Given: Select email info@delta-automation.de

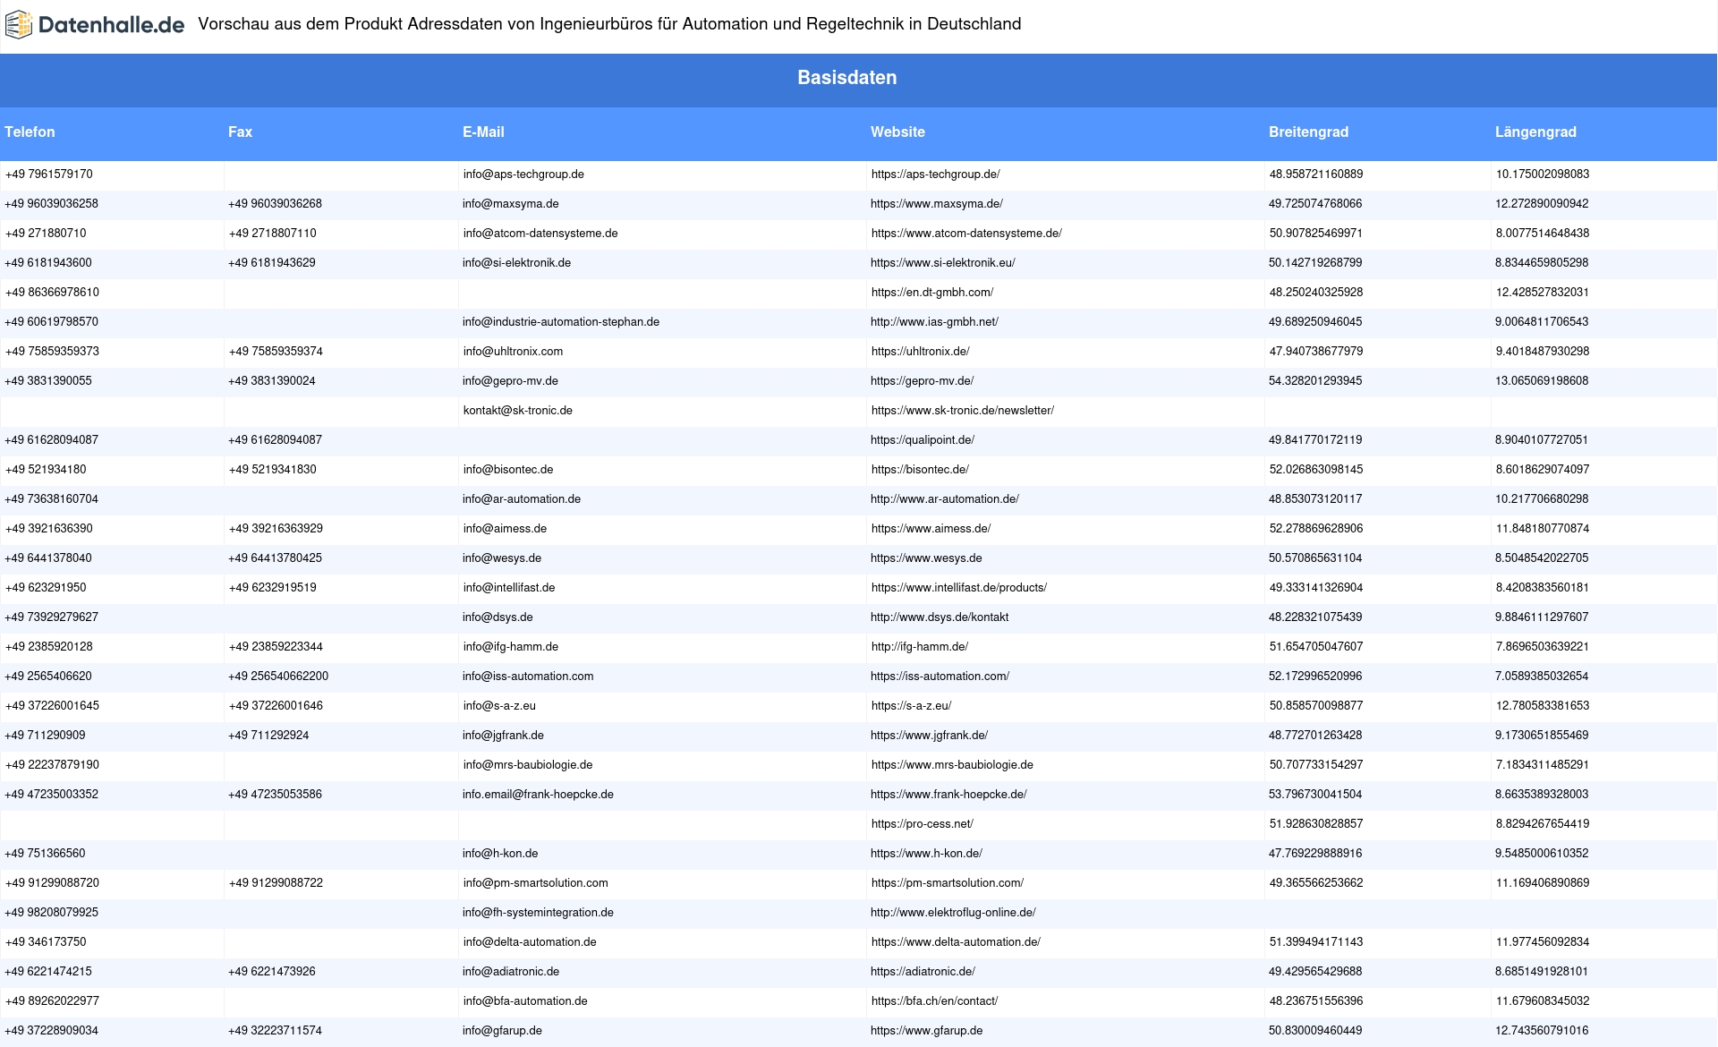Looking at the screenshot, I should (x=530, y=942).
